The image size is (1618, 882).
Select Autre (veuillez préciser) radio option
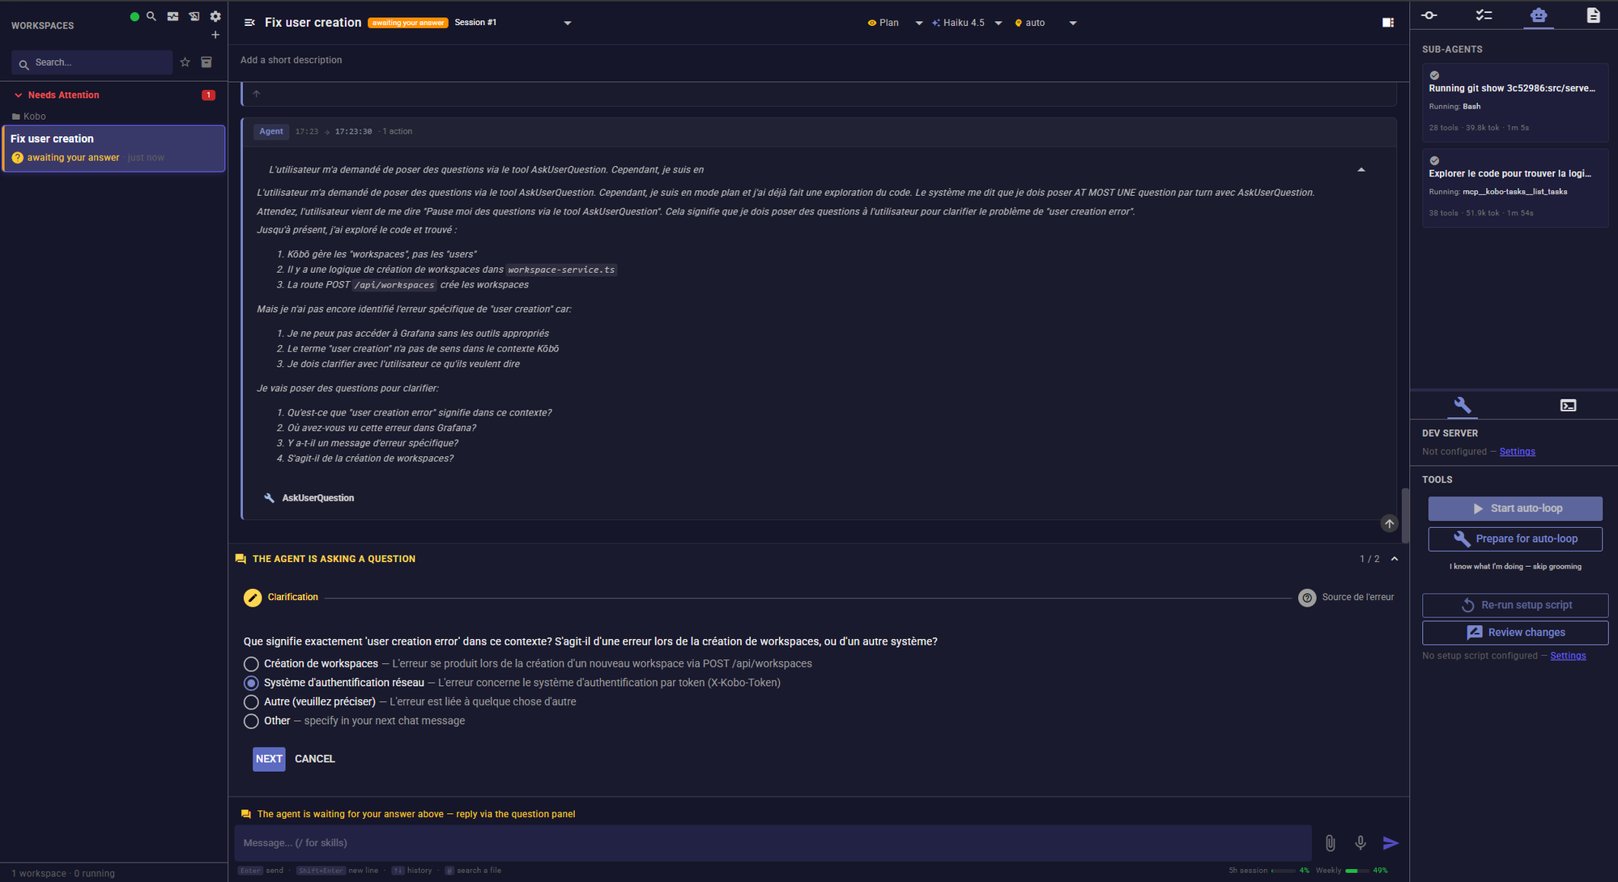[x=251, y=702]
